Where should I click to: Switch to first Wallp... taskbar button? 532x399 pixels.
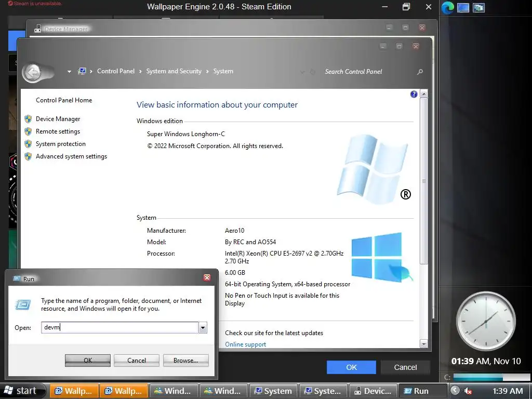(74, 391)
